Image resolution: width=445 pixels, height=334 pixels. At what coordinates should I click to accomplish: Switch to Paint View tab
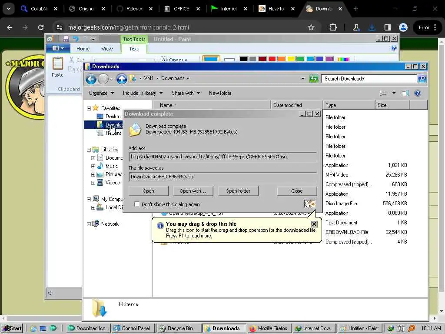click(107, 49)
